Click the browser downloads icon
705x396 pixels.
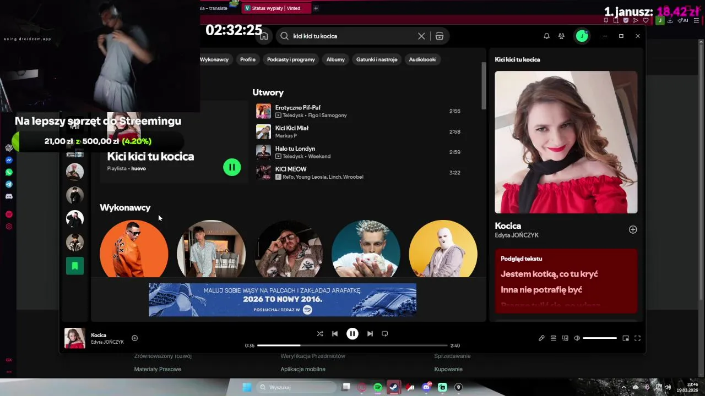[x=670, y=20]
